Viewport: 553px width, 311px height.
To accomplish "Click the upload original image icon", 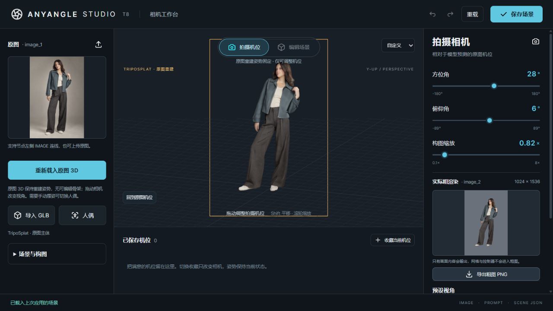I will (99, 44).
